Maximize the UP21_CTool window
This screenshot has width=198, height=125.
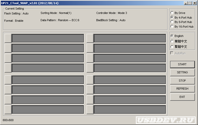190,3
